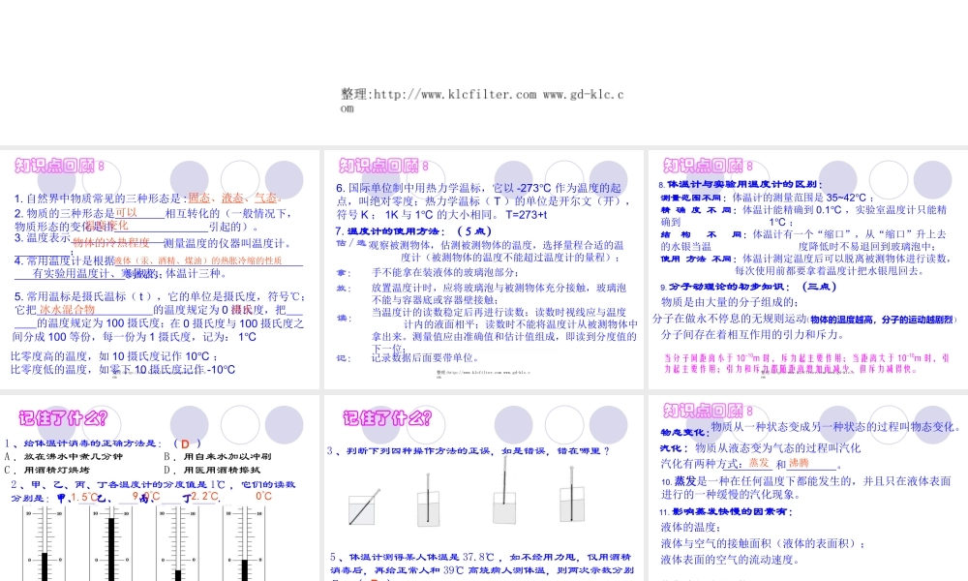Image resolution: width=968 pixels, height=581 pixels.
Task: Select the line "液体与空气的接触面积（液体的表面积）"
Action: click(763, 543)
